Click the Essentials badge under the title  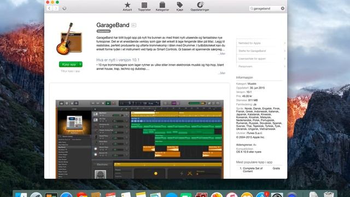click(103, 31)
